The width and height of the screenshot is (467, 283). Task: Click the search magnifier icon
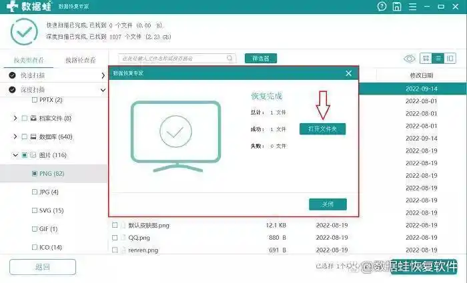coord(229,58)
